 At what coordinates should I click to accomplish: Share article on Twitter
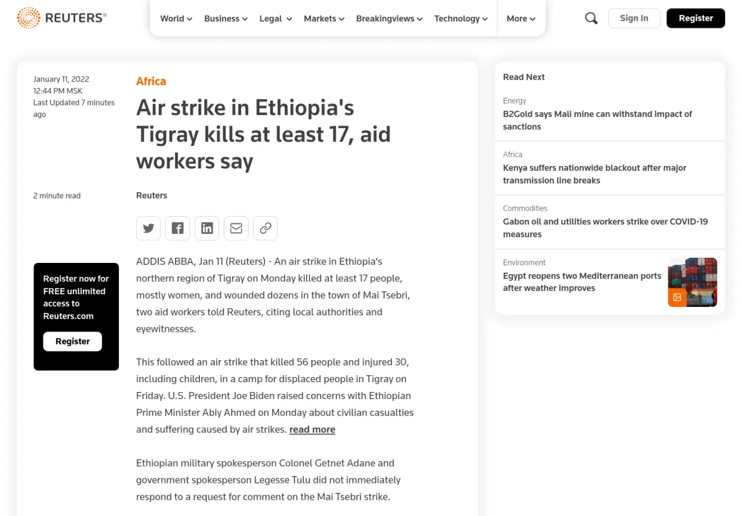tap(148, 228)
